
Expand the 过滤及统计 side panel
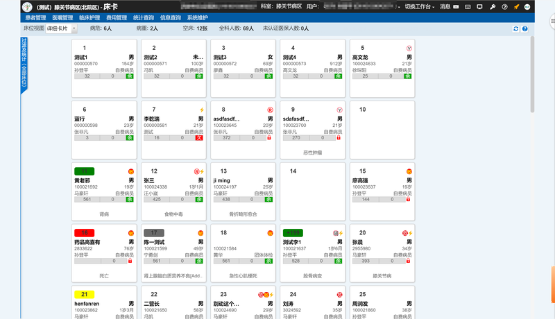(x=24, y=64)
